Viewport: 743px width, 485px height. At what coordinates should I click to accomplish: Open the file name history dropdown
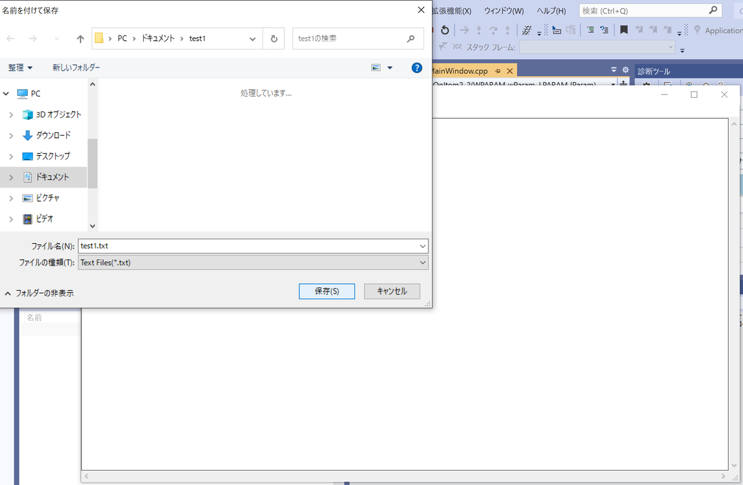pyautogui.click(x=423, y=246)
